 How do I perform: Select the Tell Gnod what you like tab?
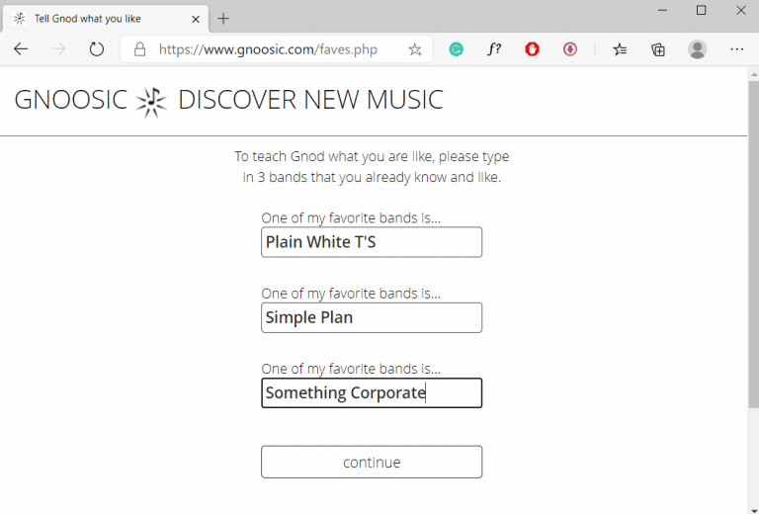pyautogui.click(x=105, y=19)
